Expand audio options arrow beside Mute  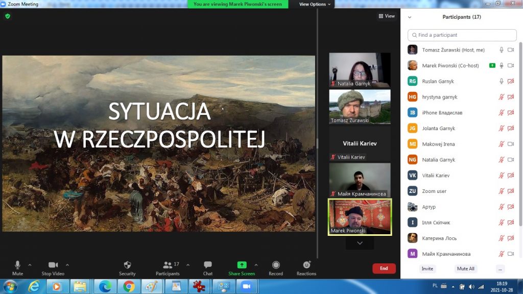point(30,265)
